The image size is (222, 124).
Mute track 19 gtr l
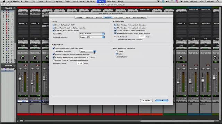(196, 69)
